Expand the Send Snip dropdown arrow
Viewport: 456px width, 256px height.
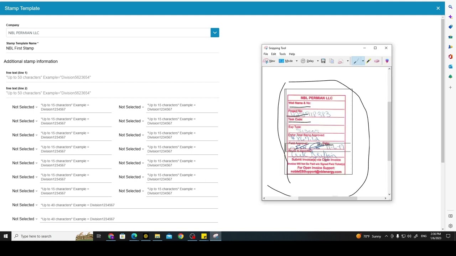pyautogui.click(x=348, y=61)
